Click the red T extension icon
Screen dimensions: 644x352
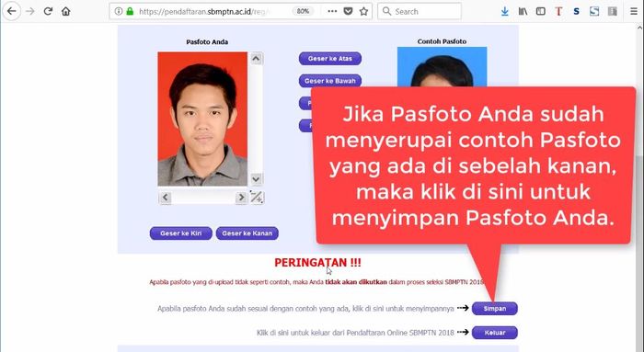click(x=558, y=11)
